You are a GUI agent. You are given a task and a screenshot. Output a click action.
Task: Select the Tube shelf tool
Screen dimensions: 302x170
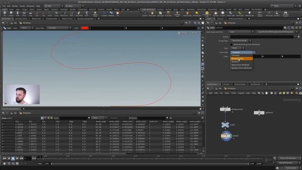coord(17,14)
